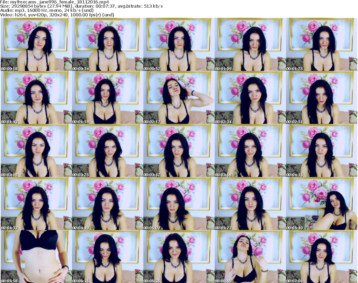Click the frame marked 00:05:23
Screen dimensions: 358x283
[x=250, y=204]
